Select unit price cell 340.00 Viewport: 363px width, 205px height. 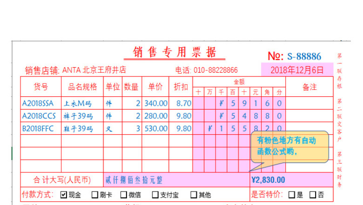155,103
